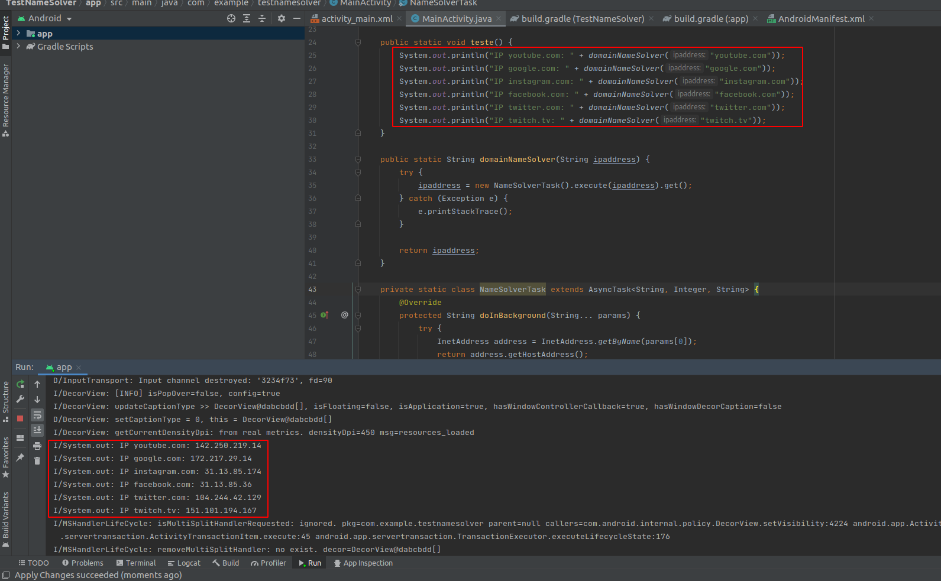This screenshot has height=581, width=941.
Task: Collapse the try block at line 34
Action: tap(358, 173)
